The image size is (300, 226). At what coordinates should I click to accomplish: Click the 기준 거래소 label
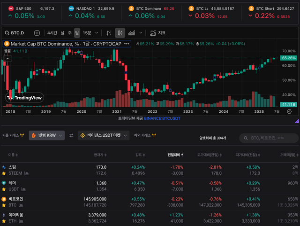pyautogui.click(x=10, y=135)
